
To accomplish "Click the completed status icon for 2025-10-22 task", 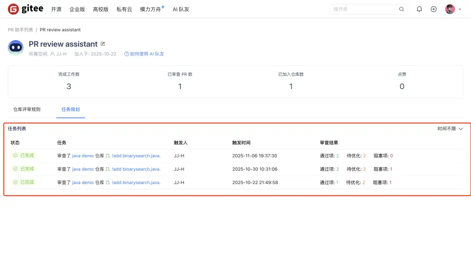I will pos(15,182).
